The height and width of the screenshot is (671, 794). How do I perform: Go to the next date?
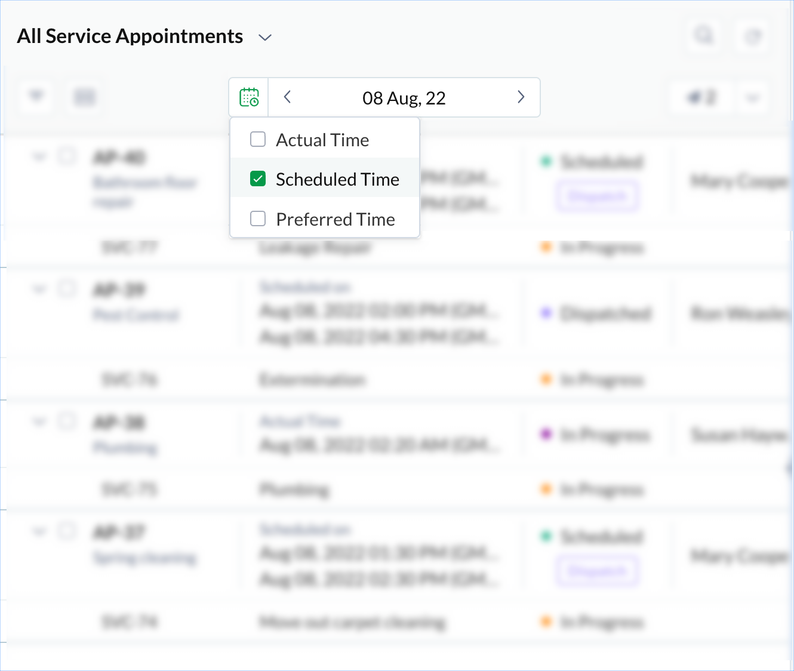point(521,97)
